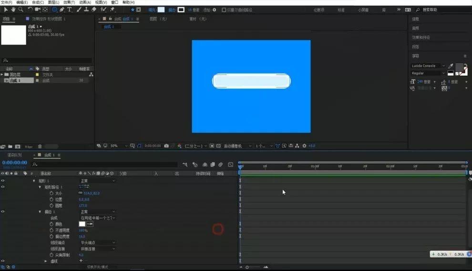The image size is (472, 271).
Task: Click the stroke eyedropper icon next to the white swatch
Action: 90,224
